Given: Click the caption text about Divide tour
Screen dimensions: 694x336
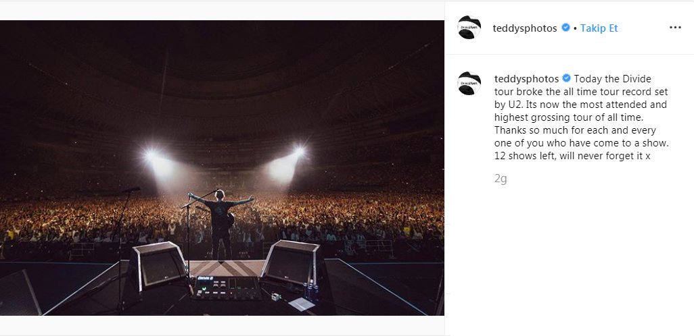Looking at the screenshot, I should [x=582, y=118].
